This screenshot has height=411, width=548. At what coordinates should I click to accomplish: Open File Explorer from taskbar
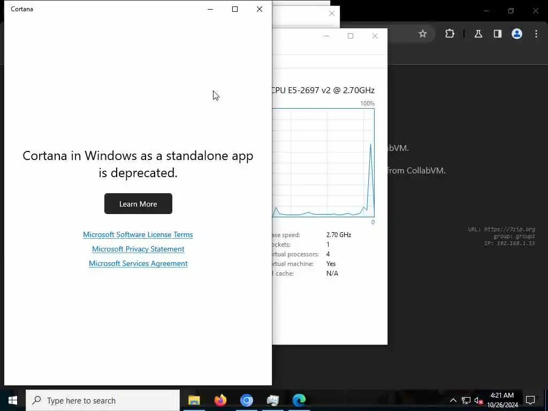point(194,400)
